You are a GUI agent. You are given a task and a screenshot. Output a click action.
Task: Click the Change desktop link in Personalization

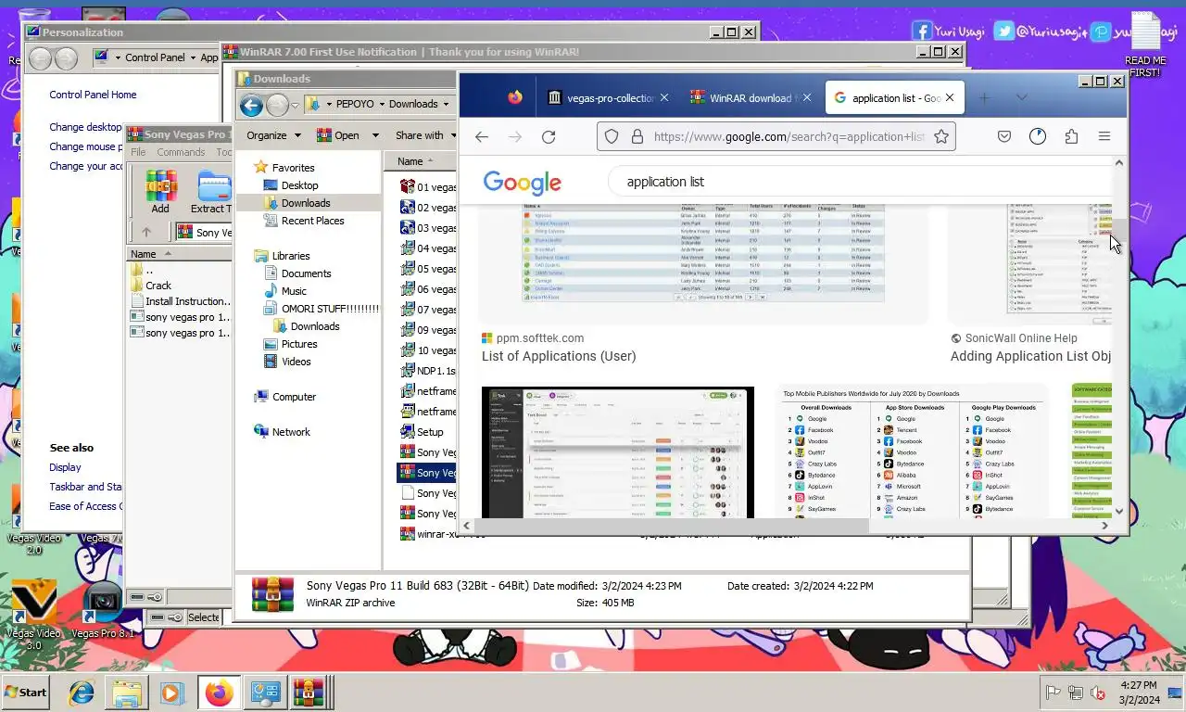point(85,127)
